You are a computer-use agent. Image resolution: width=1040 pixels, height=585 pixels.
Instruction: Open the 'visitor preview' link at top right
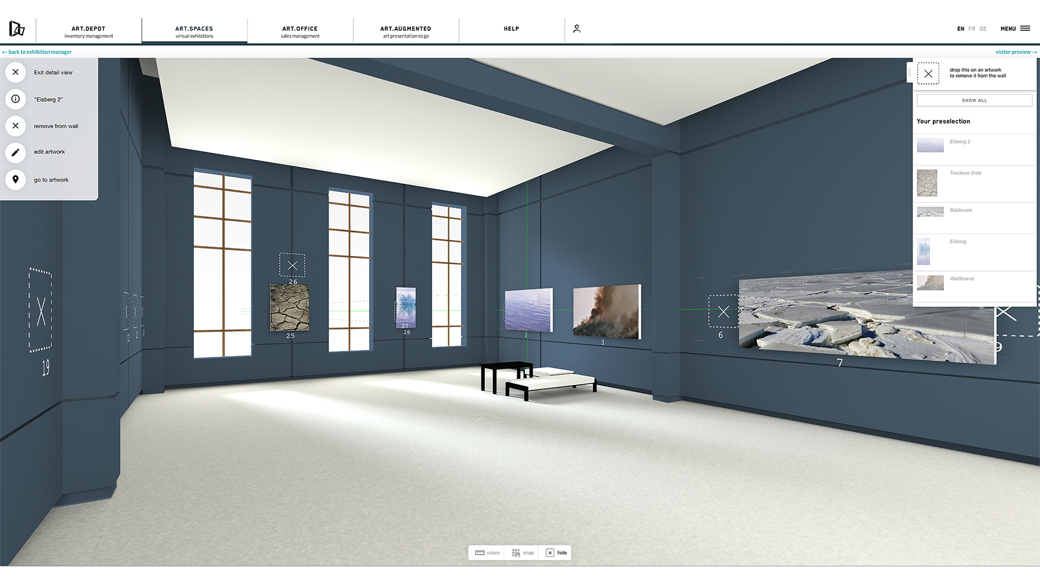(x=1015, y=52)
